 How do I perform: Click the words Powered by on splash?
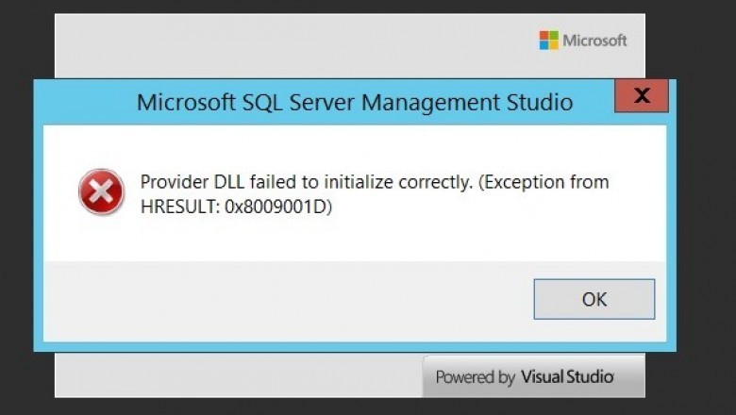476,377
